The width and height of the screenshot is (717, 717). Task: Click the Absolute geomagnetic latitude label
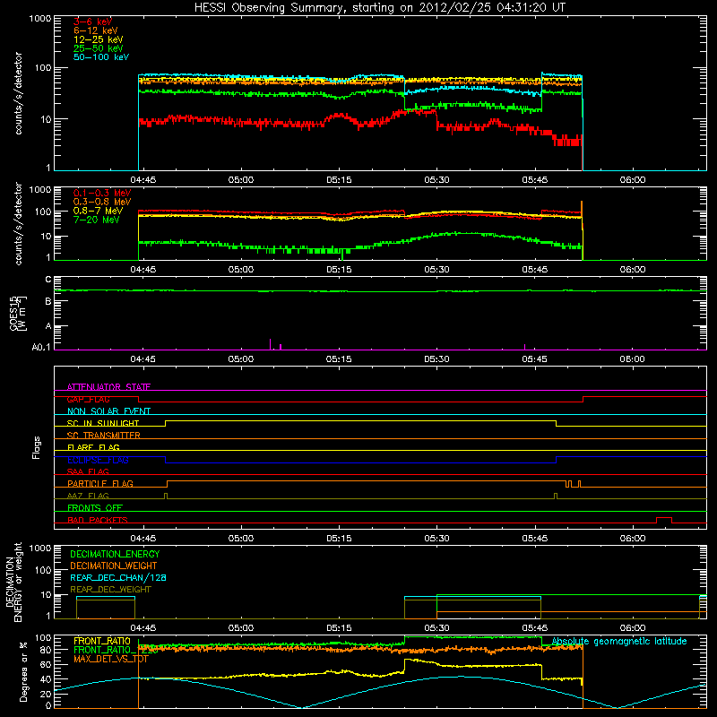click(619, 642)
